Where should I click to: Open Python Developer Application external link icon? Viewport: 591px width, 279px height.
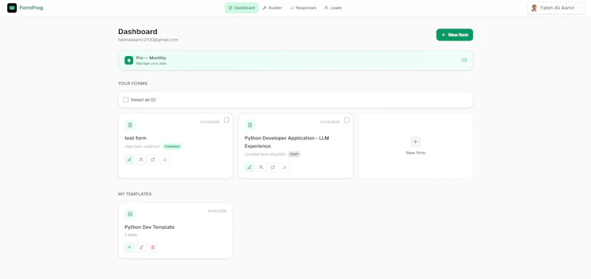273,167
